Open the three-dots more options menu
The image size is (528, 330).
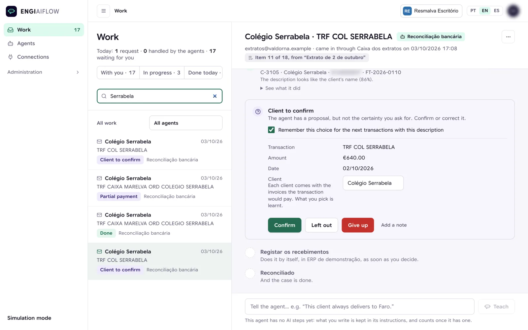508,37
